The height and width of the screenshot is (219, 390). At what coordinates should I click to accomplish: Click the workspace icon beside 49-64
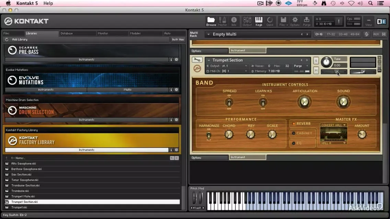[366, 34]
